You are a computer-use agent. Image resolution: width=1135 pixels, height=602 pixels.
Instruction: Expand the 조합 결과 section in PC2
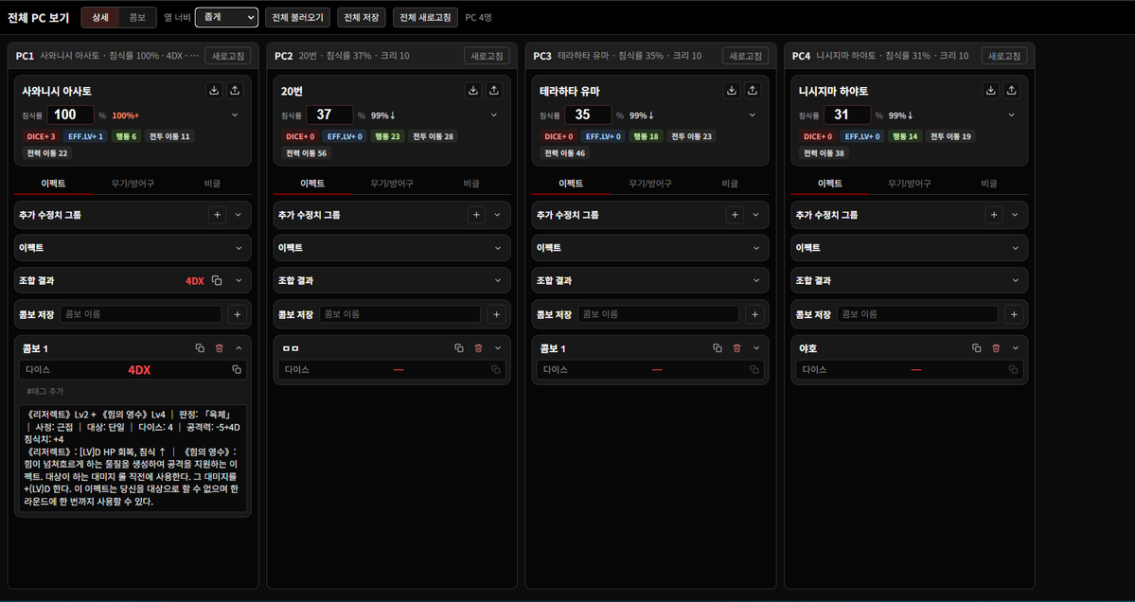click(498, 281)
